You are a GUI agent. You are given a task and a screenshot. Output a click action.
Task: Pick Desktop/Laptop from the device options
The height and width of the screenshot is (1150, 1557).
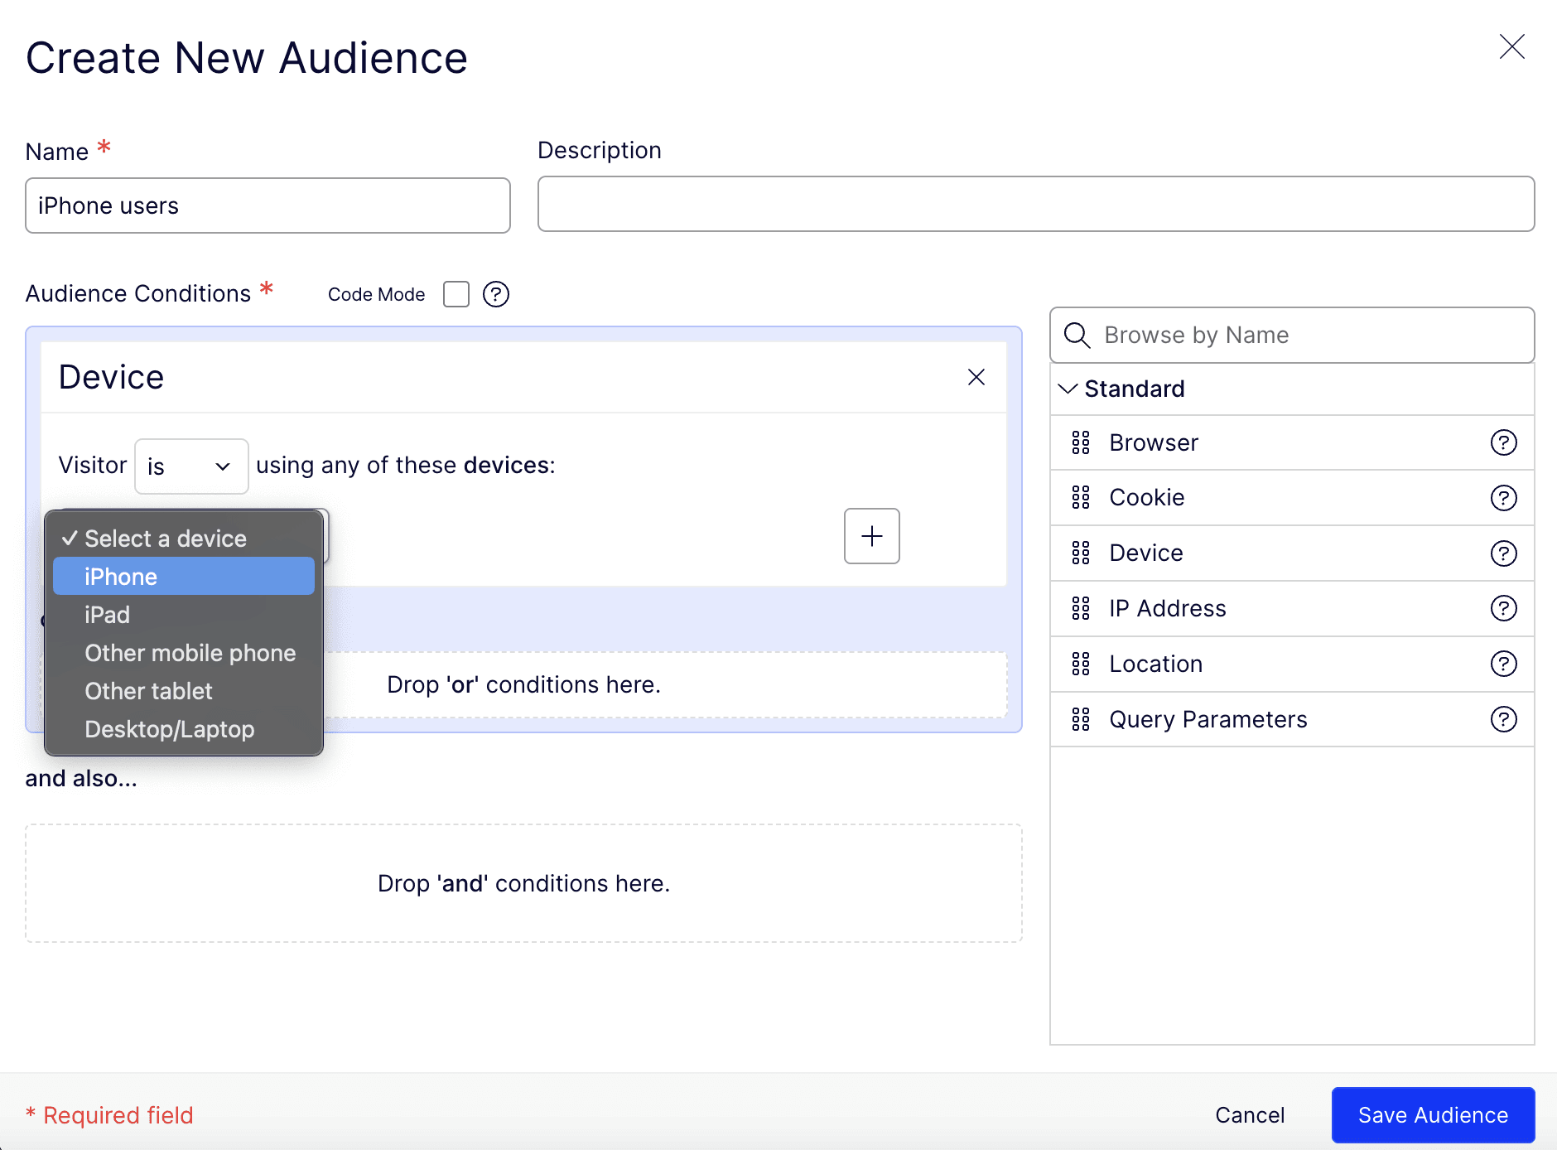(x=169, y=729)
